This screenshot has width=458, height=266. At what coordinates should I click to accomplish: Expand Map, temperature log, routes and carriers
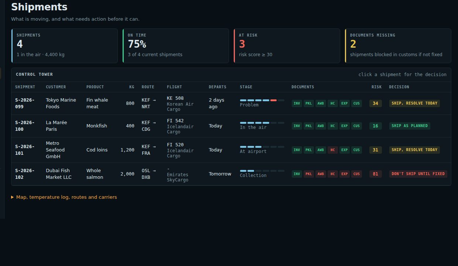coord(64,197)
